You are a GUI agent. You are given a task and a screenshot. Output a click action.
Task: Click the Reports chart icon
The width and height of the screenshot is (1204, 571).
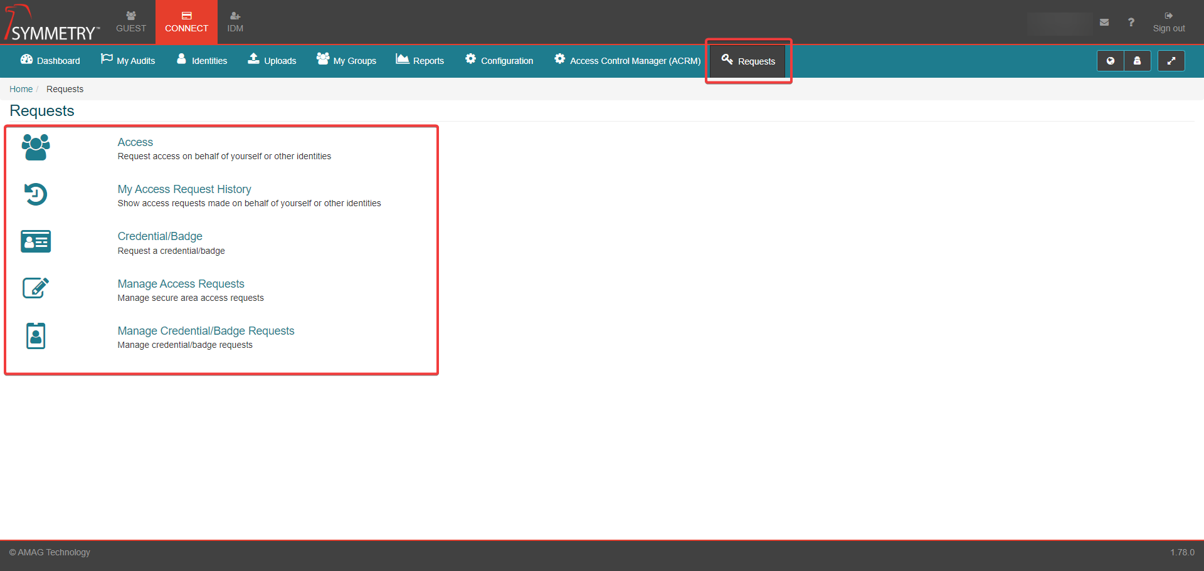pyautogui.click(x=403, y=59)
